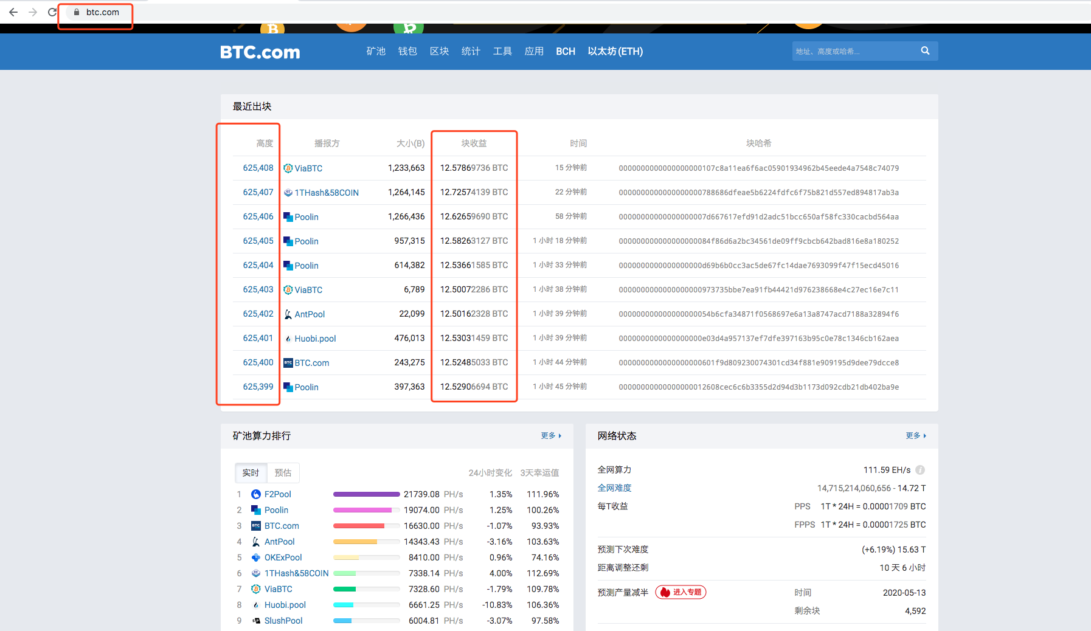
Task: Click block hash ending 7548c74079
Action: (x=759, y=168)
